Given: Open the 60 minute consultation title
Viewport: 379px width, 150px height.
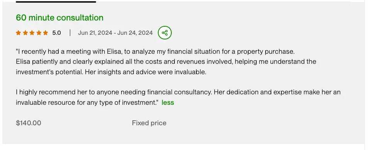Looking at the screenshot, I should coord(59,18).
